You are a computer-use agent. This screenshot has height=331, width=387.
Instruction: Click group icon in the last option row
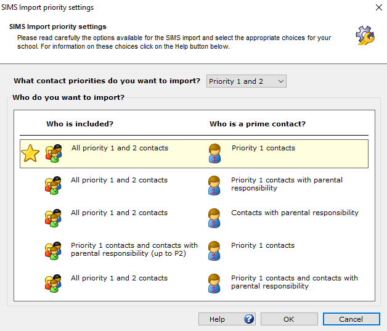tap(53, 284)
